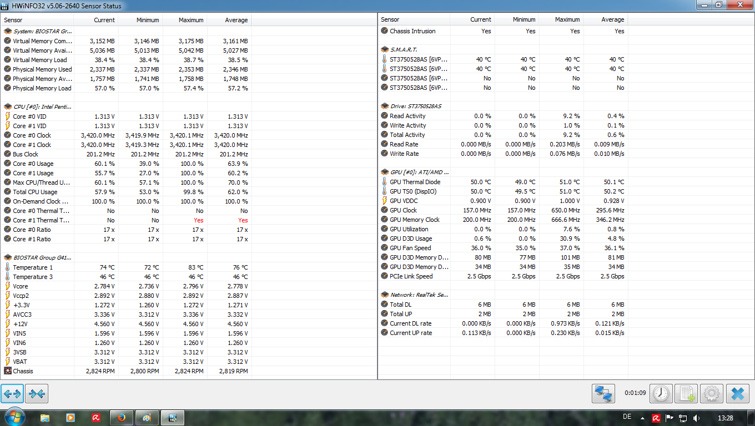Select the Core #1 Clock row
Screen dimensions: 755x426
(x=126, y=145)
